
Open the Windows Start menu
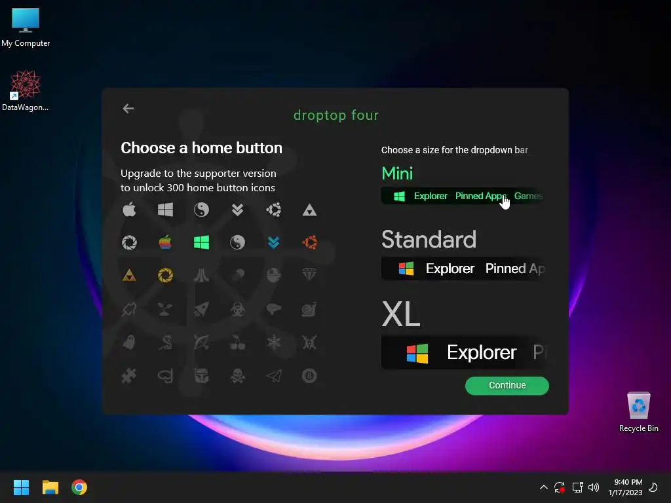click(21, 487)
